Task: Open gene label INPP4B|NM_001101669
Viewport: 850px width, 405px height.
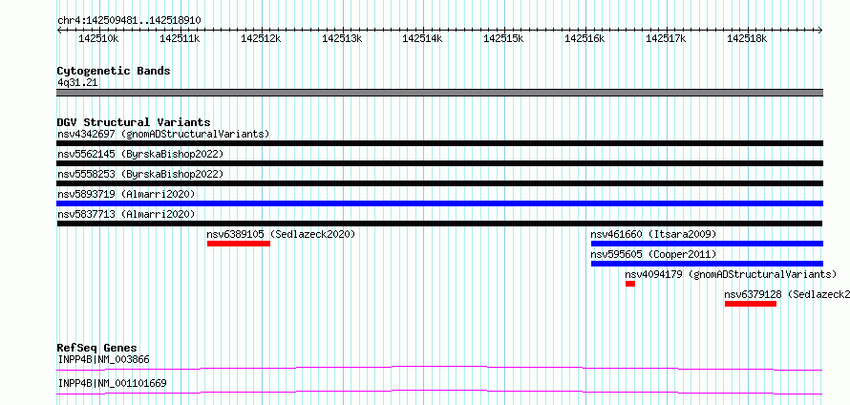Action: (112, 383)
